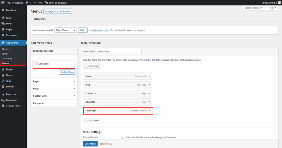This screenshot has height=148, width=282.
Task: Click the Dashboard icon in sidebar
Action: (x=3, y=10)
